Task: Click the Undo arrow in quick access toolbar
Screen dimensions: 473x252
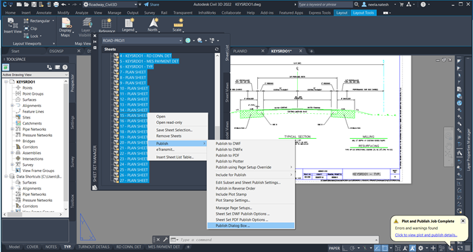Action: click(64, 5)
